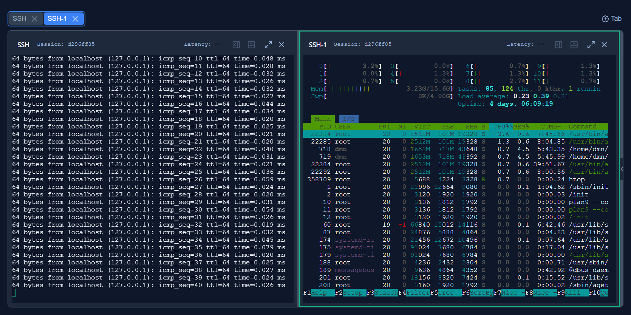Sort htop by the TIME+ column header
This screenshot has height=315, width=631.
[551, 127]
